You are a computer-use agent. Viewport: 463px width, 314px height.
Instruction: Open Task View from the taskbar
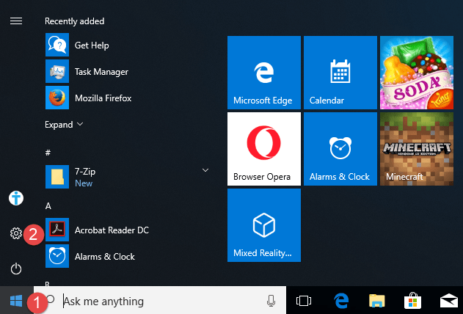304,301
